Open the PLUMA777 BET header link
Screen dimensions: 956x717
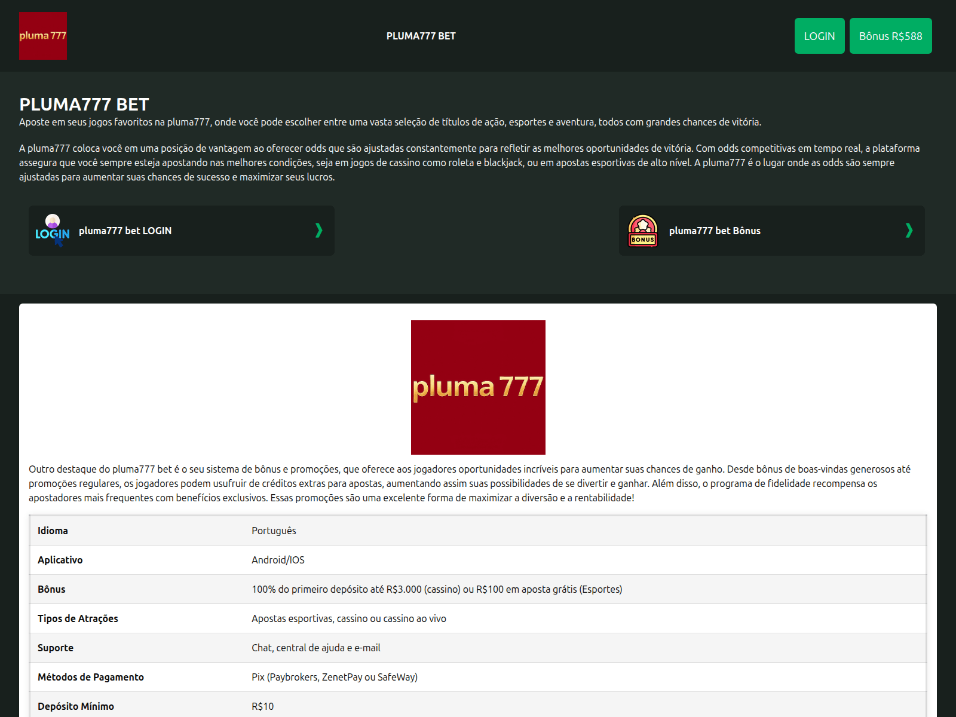pyautogui.click(x=421, y=36)
